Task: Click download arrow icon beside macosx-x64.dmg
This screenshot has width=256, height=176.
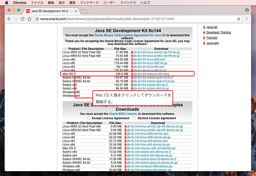Action: (x=132, y=74)
